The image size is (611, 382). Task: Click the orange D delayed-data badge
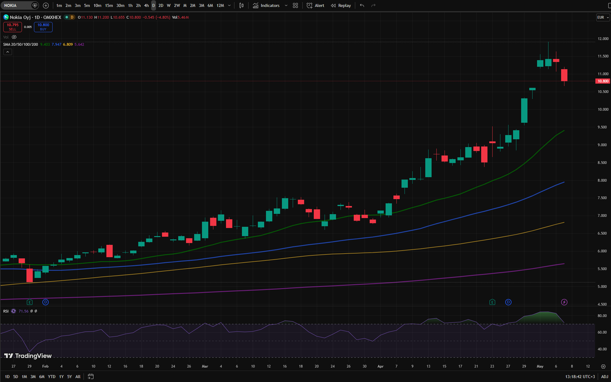[72, 17]
